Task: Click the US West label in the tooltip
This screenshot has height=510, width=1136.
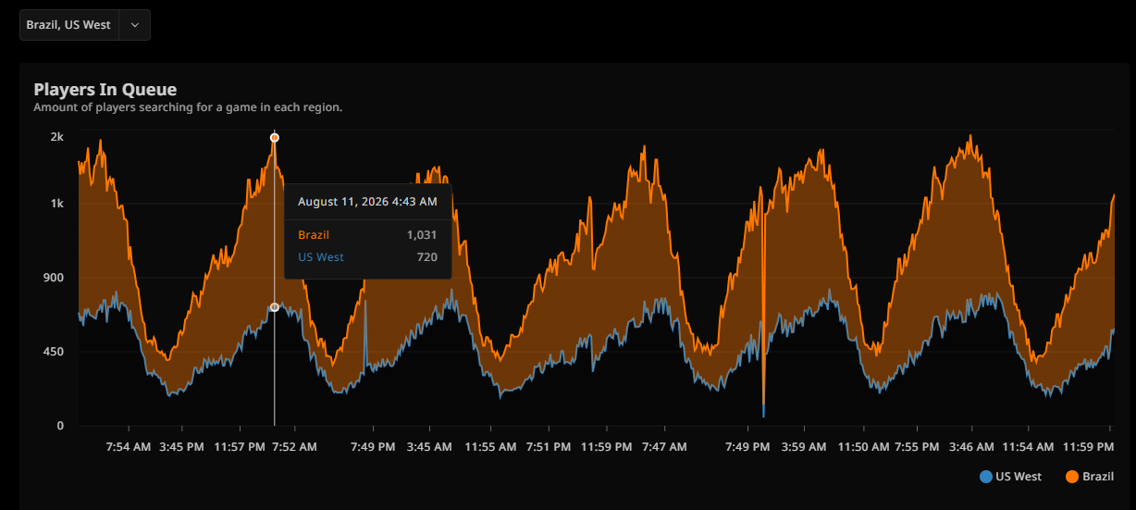Action: 321,257
